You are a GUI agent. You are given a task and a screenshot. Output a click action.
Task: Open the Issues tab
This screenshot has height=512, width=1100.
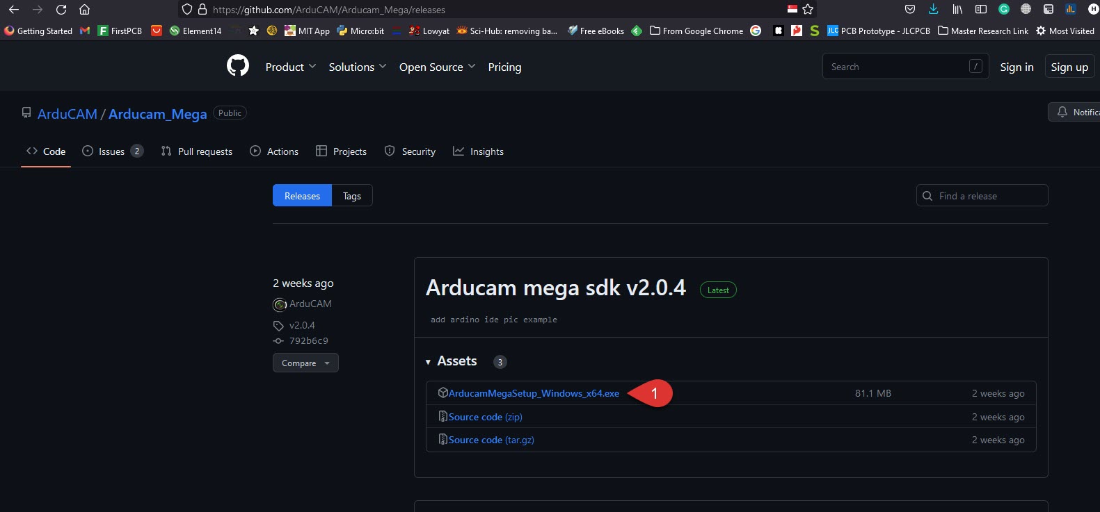coord(112,151)
